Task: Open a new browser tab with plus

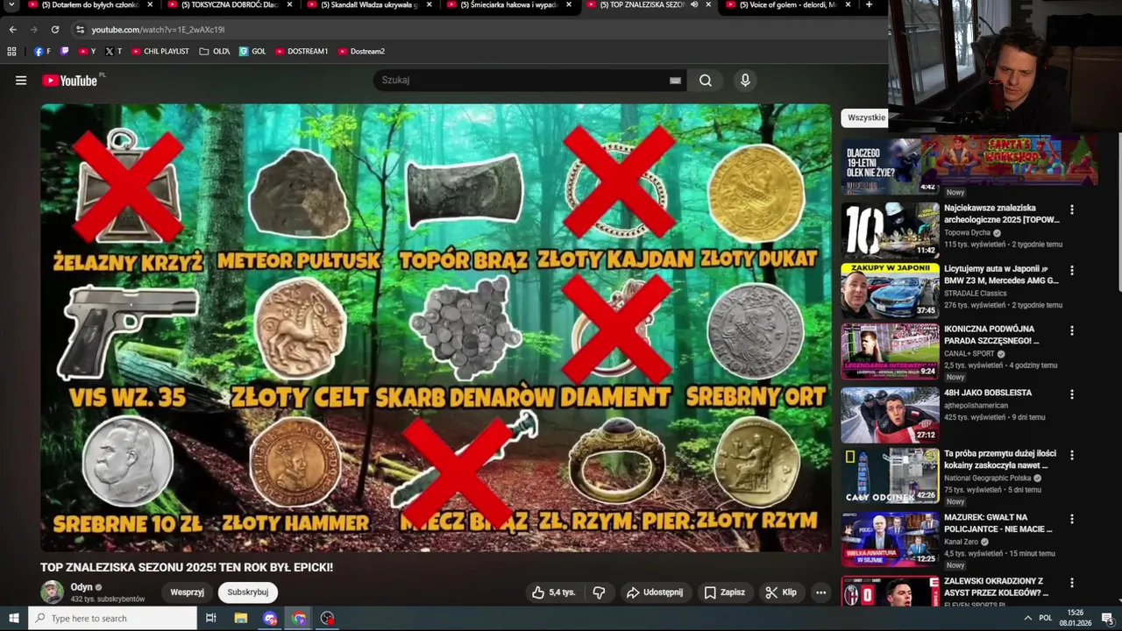Action: (x=869, y=5)
